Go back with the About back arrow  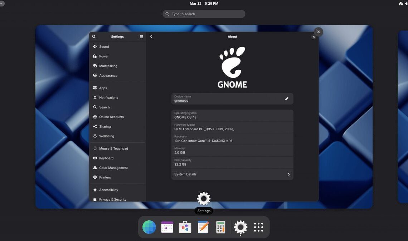tap(151, 37)
